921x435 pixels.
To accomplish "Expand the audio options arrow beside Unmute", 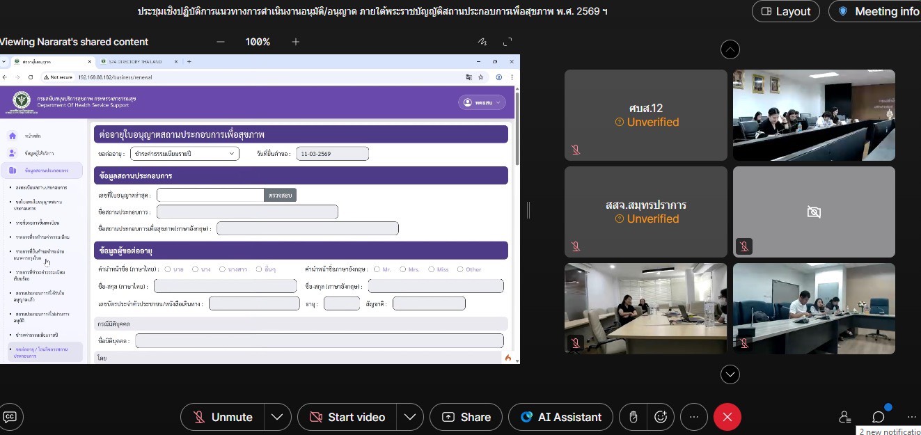I will coord(277,417).
